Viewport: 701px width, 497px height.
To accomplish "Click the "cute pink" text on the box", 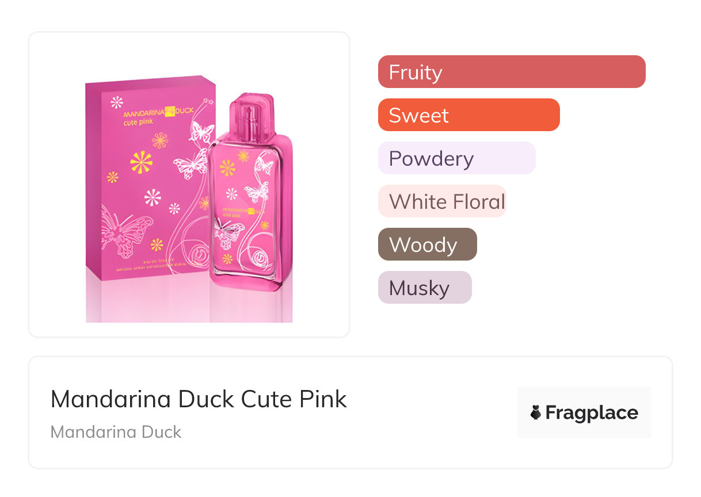I will [x=136, y=121].
